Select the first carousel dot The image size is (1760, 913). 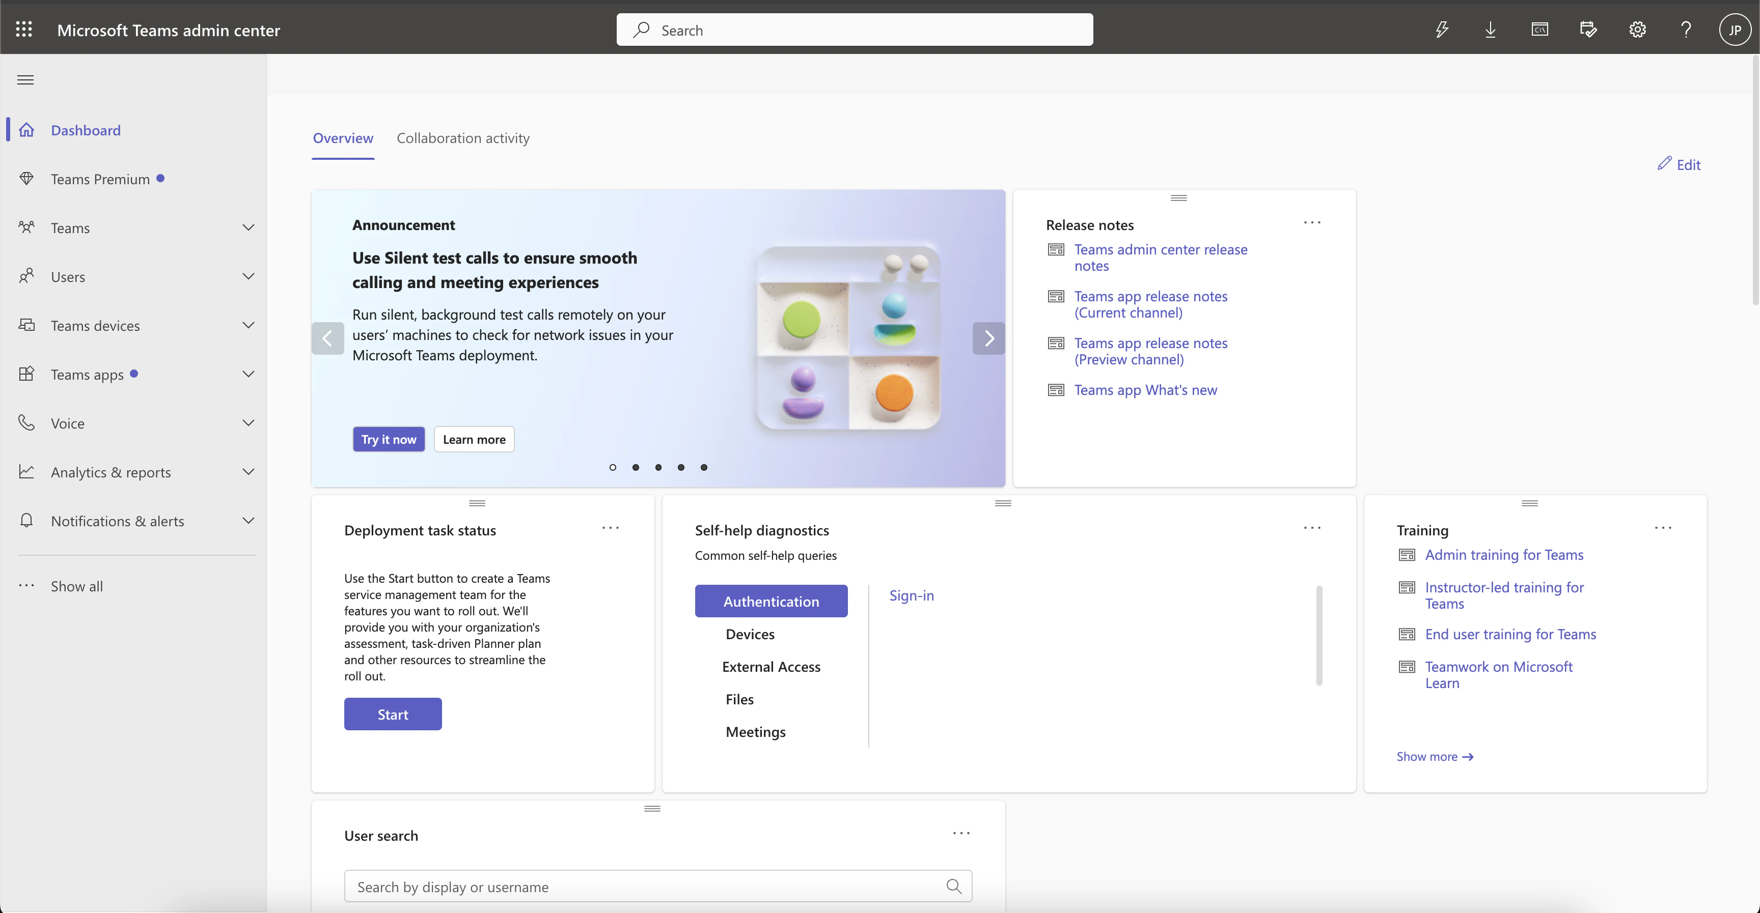(x=613, y=467)
